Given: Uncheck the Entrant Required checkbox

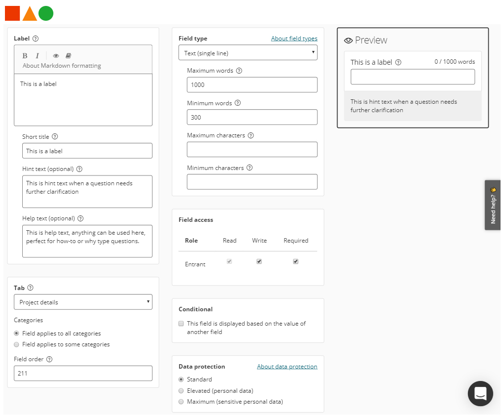Looking at the screenshot, I should point(295,261).
